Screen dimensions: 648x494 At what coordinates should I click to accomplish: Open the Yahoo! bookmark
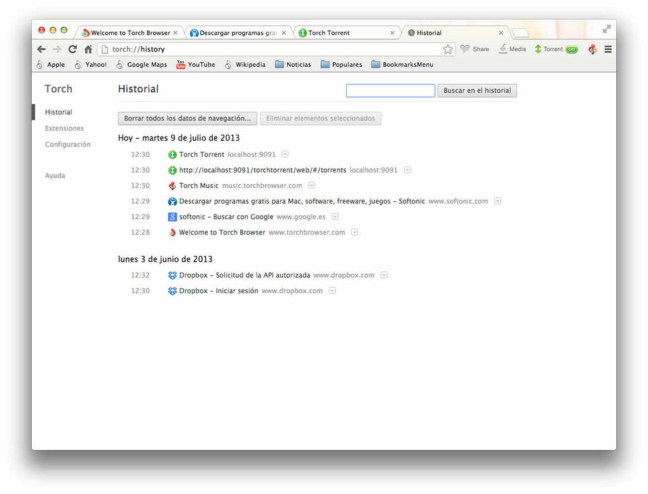click(90, 64)
